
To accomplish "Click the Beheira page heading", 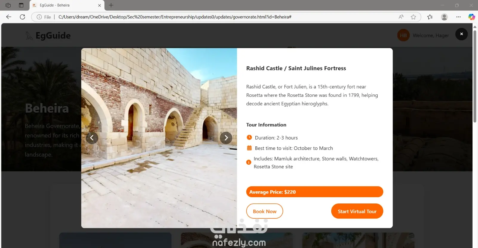I will [x=47, y=108].
